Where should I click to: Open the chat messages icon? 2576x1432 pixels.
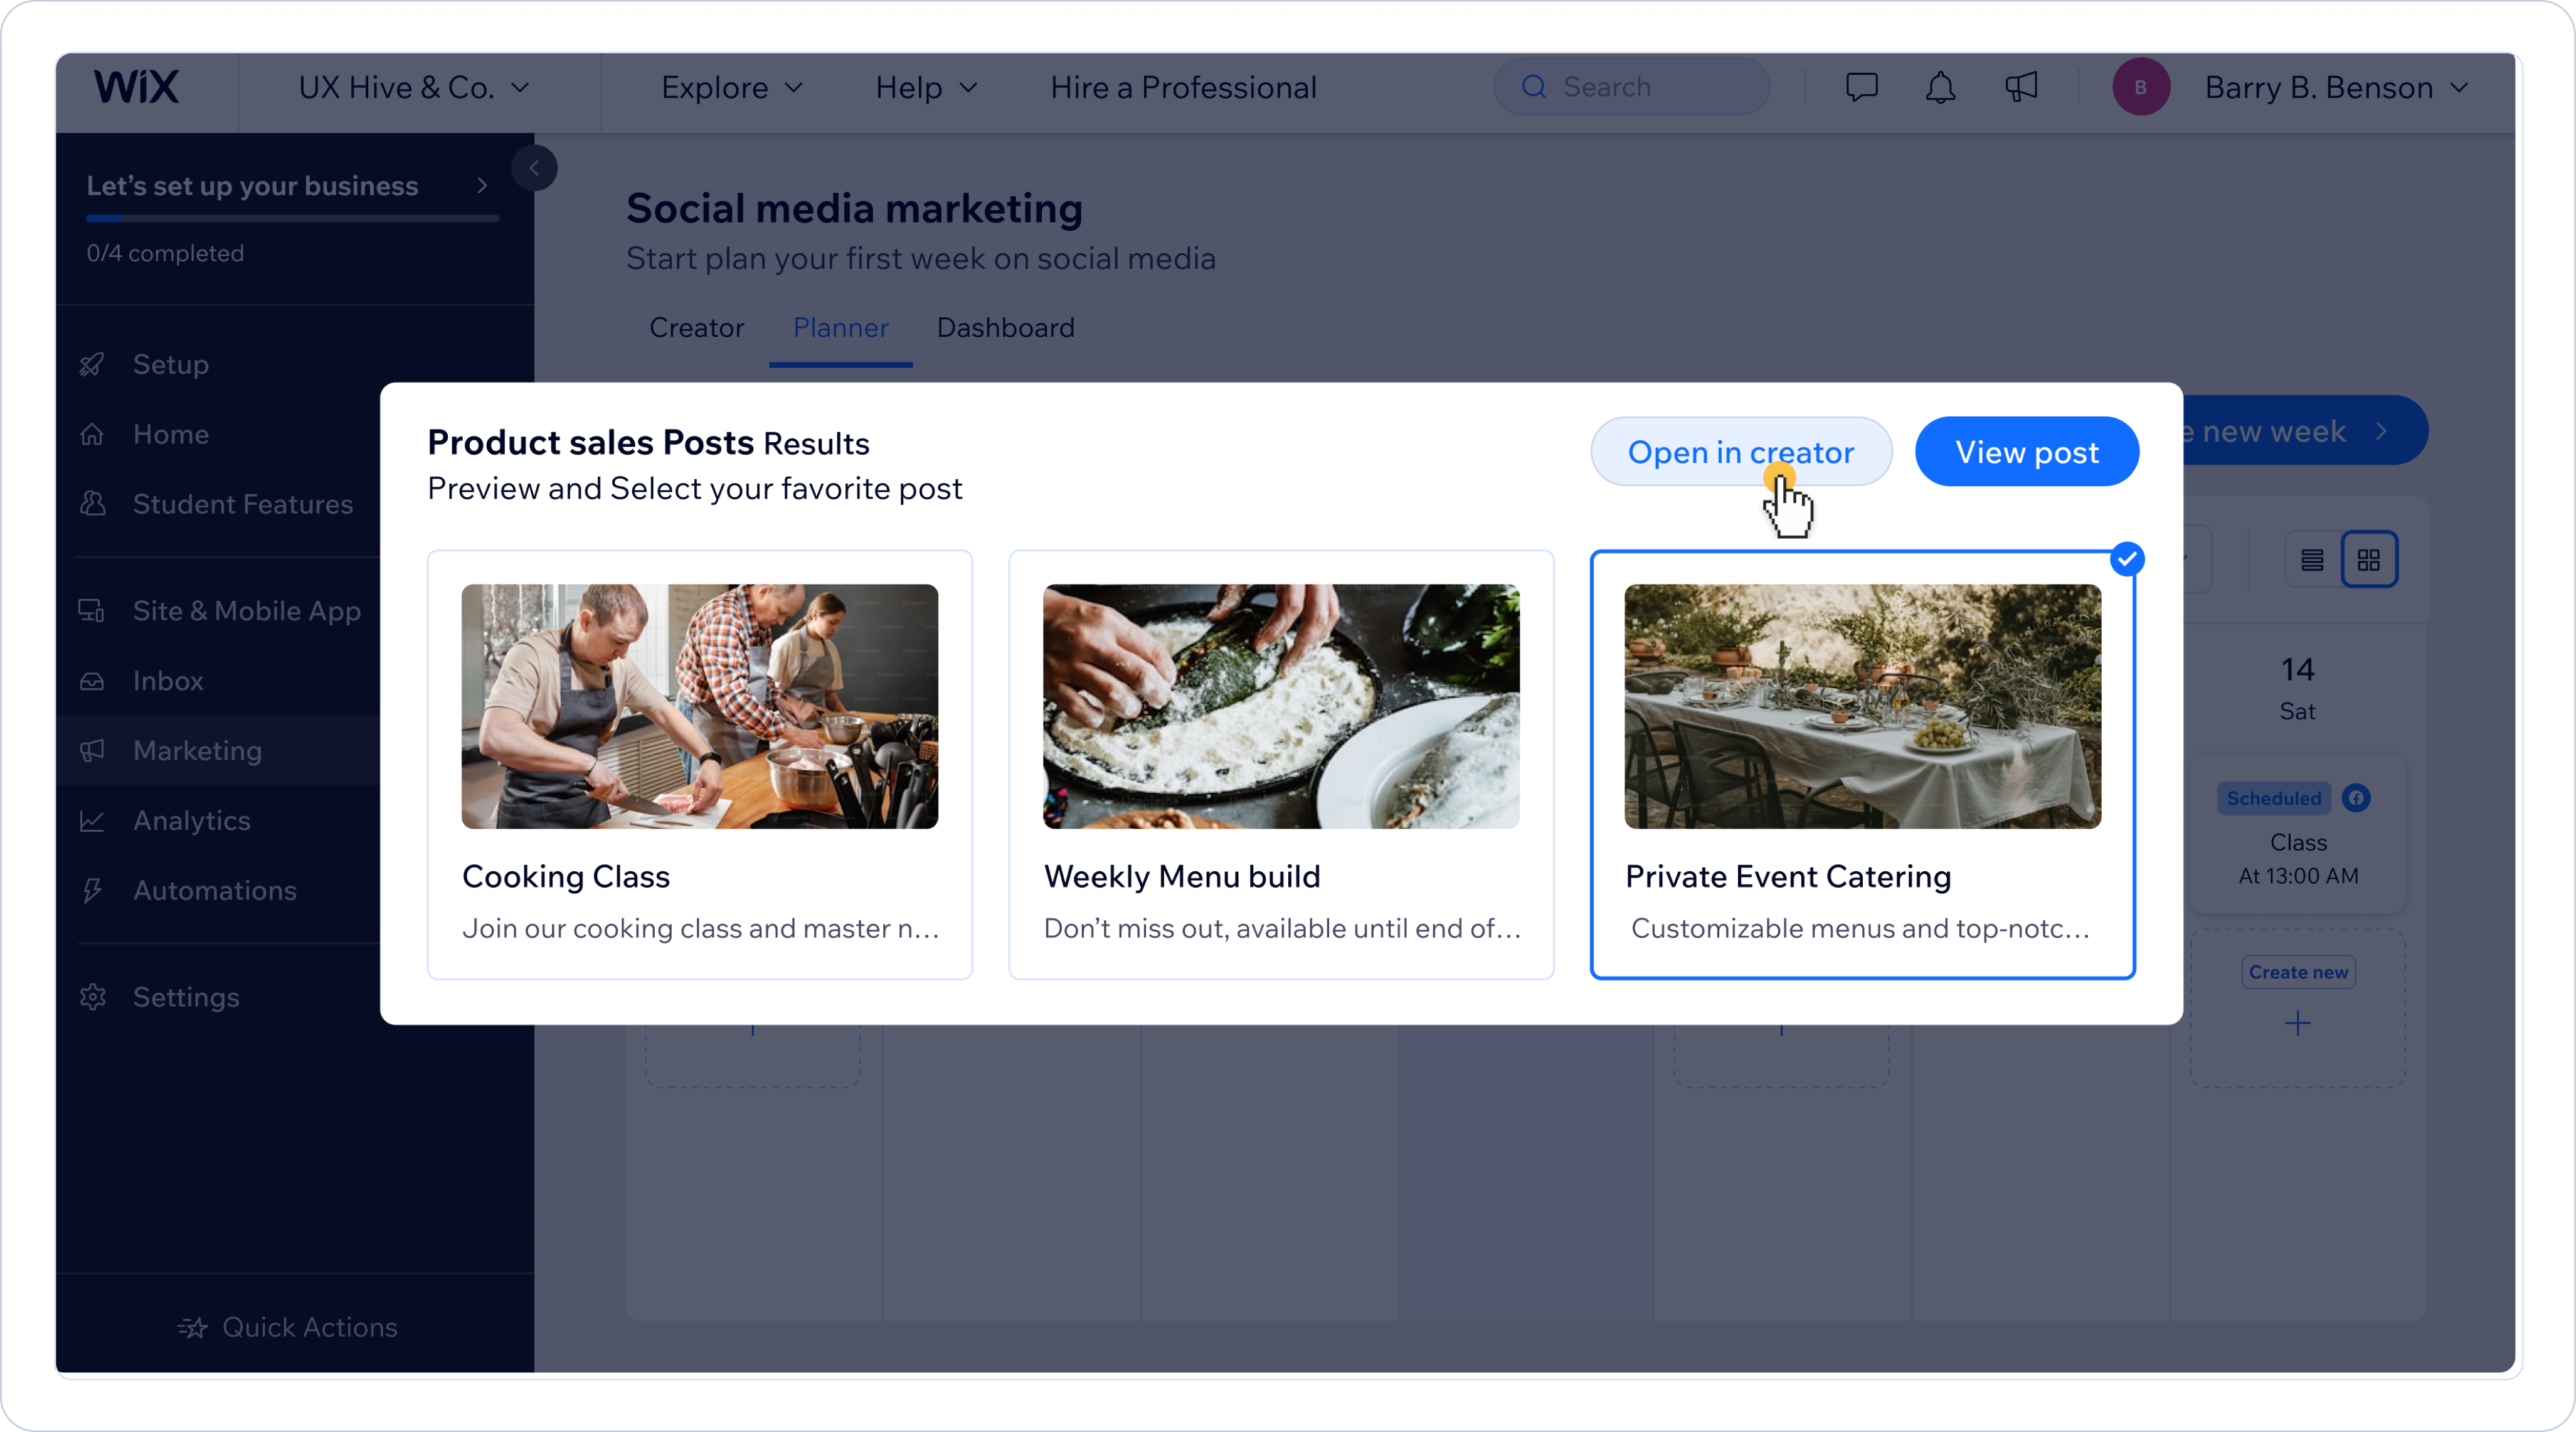(1861, 87)
